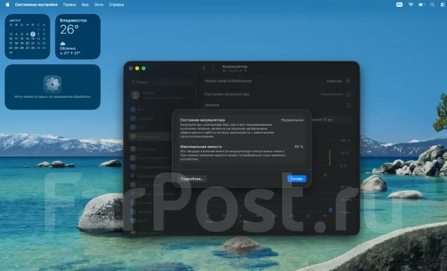Open the calendar widget for август

tap(27, 36)
